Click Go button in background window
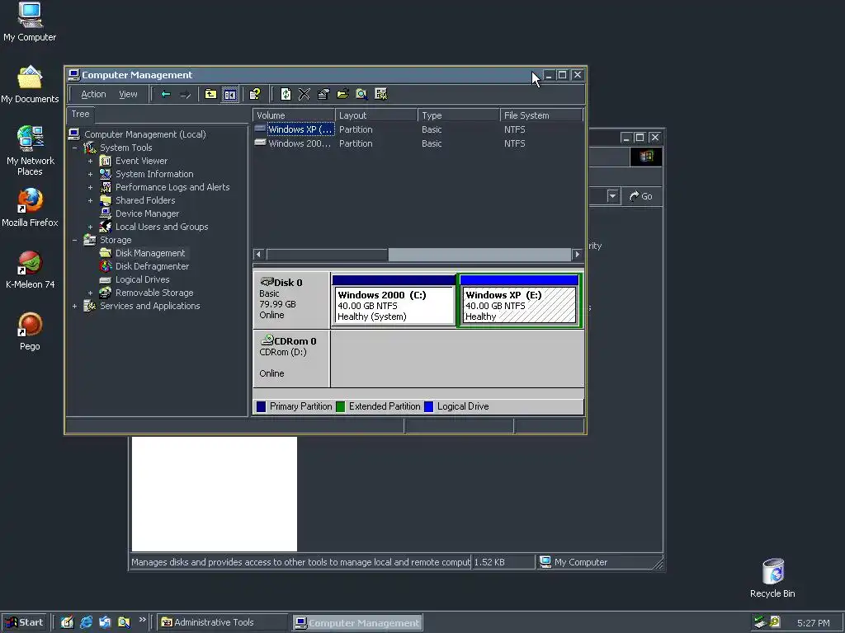The width and height of the screenshot is (845, 633). click(x=641, y=196)
